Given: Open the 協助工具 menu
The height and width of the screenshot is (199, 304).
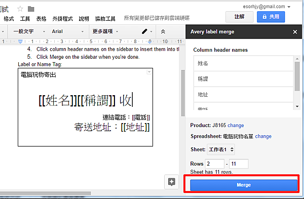Looking at the screenshot, I should pyautogui.click(x=105, y=19).
